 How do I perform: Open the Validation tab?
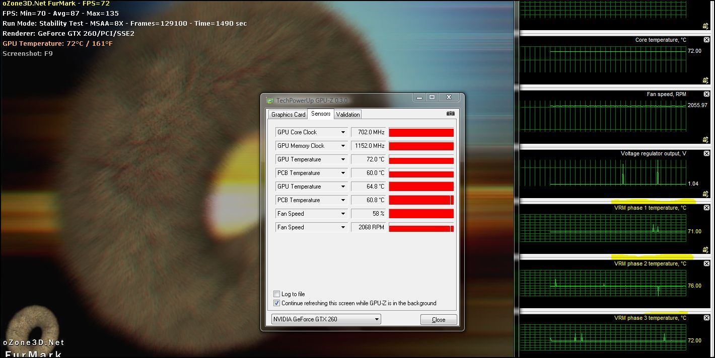(x=348, y=115)
